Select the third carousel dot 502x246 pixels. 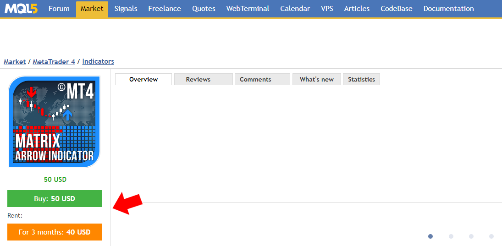tap(471, 236)
